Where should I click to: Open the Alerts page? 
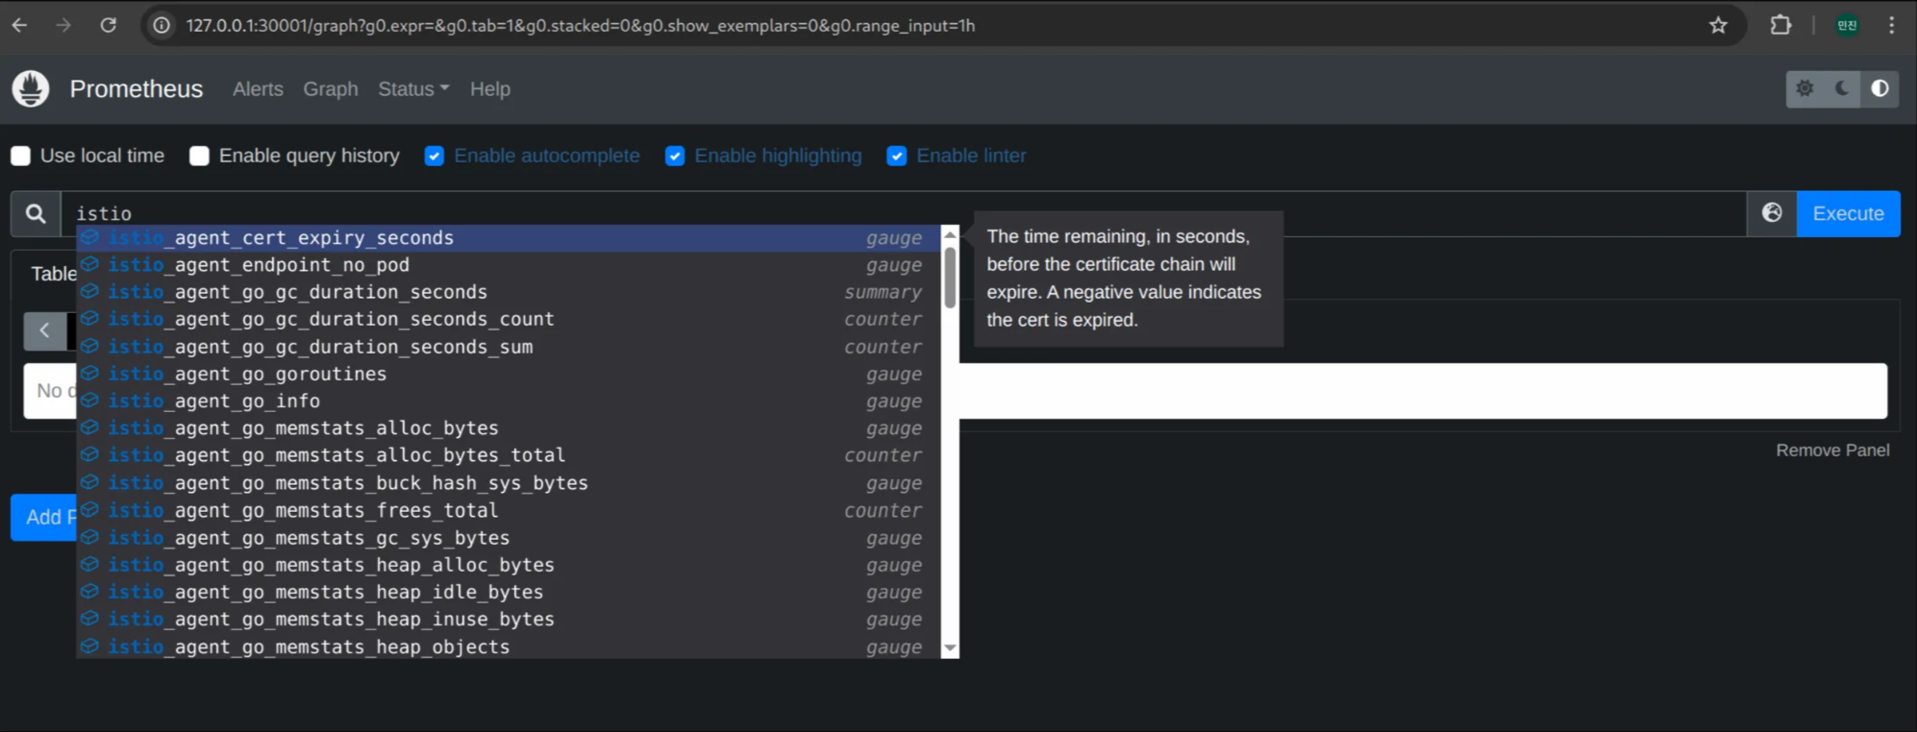point(258,89)
